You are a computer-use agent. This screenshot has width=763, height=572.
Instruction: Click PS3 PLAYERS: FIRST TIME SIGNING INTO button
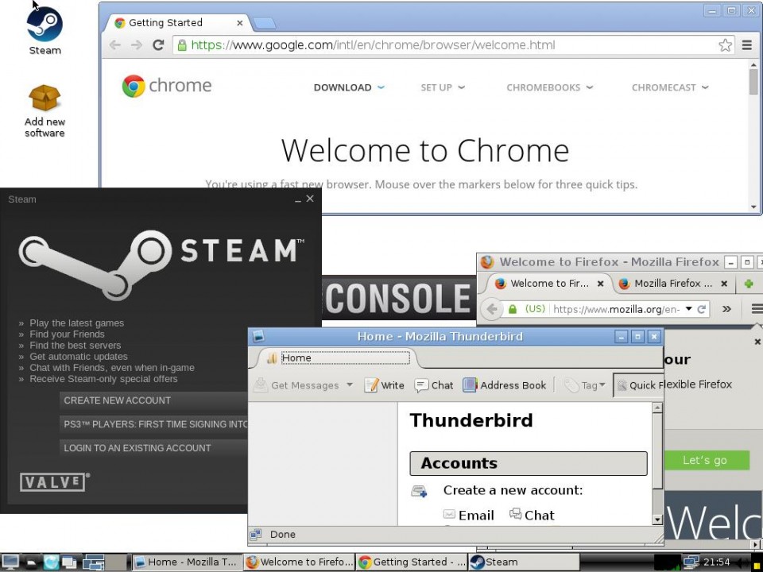[153, 424]
